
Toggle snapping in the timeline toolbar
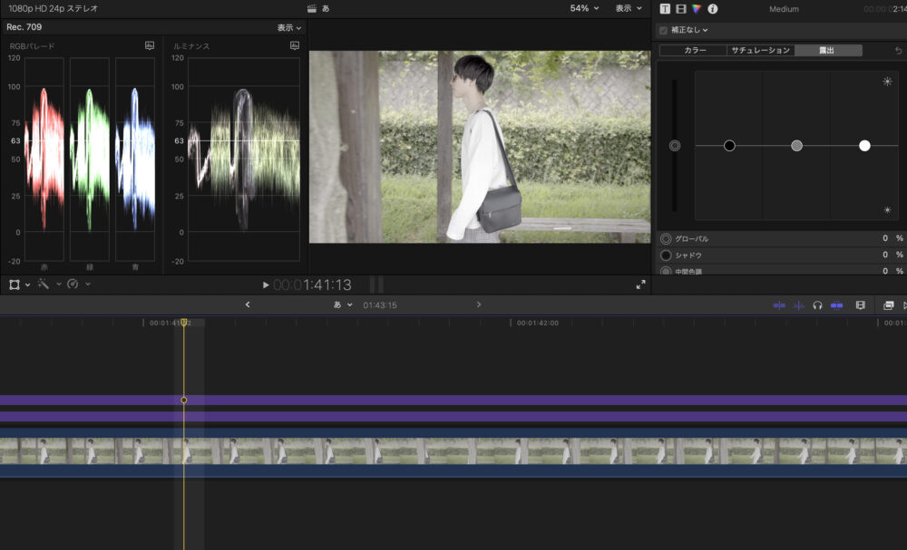(x=836, y=305)
